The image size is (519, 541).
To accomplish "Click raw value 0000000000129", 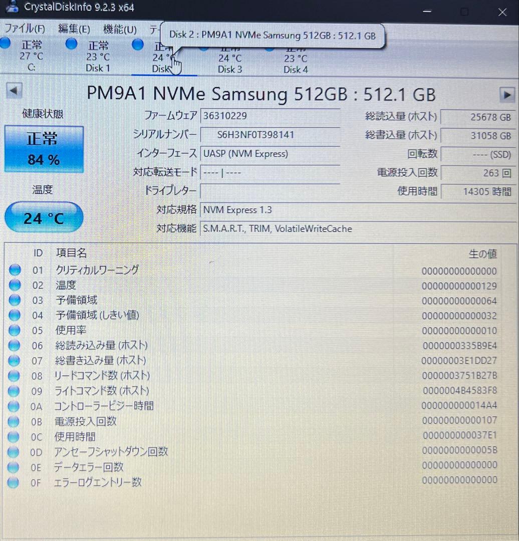I will [x=459, y=286].
